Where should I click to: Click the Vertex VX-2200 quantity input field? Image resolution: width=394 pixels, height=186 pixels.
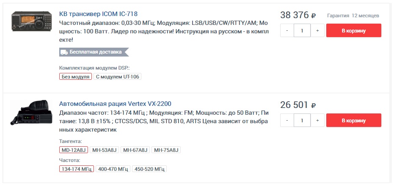point(302,120)
